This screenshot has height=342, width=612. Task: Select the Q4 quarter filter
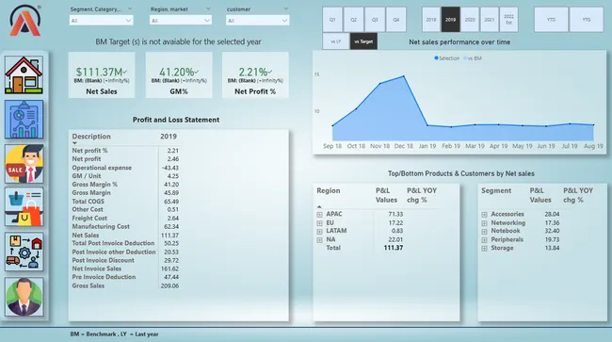pyautogui.click(x=395, y=20)
